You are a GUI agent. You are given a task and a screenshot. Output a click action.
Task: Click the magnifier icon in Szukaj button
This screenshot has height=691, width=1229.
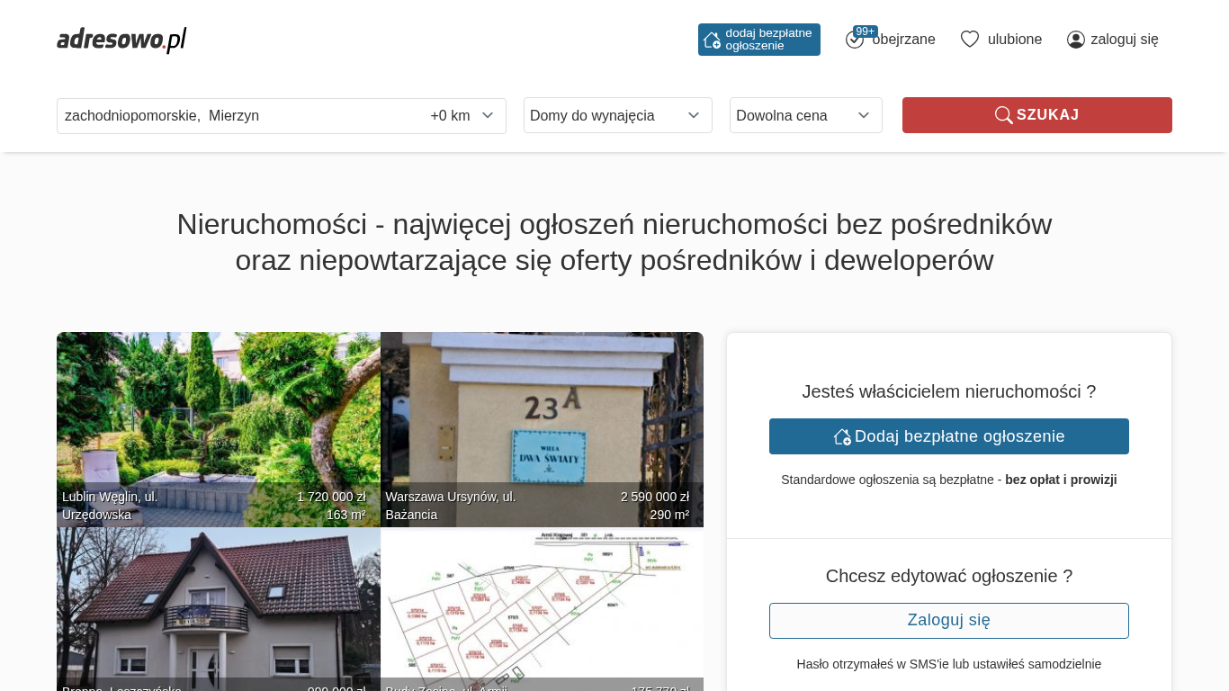(1003, 115)
